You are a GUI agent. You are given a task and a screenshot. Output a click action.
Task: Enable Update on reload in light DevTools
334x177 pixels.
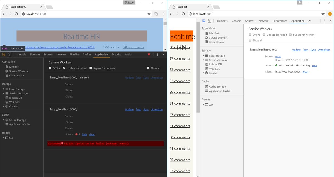coord(264,35)
